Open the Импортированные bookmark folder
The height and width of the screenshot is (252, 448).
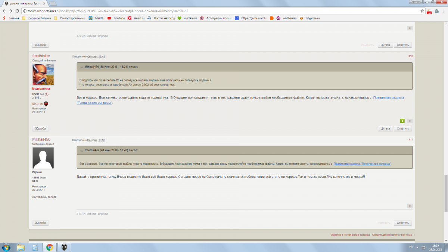69,18
